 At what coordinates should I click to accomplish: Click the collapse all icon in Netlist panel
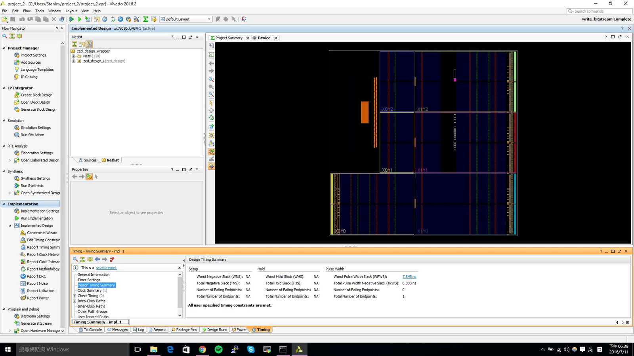click(x=74, y=44)
